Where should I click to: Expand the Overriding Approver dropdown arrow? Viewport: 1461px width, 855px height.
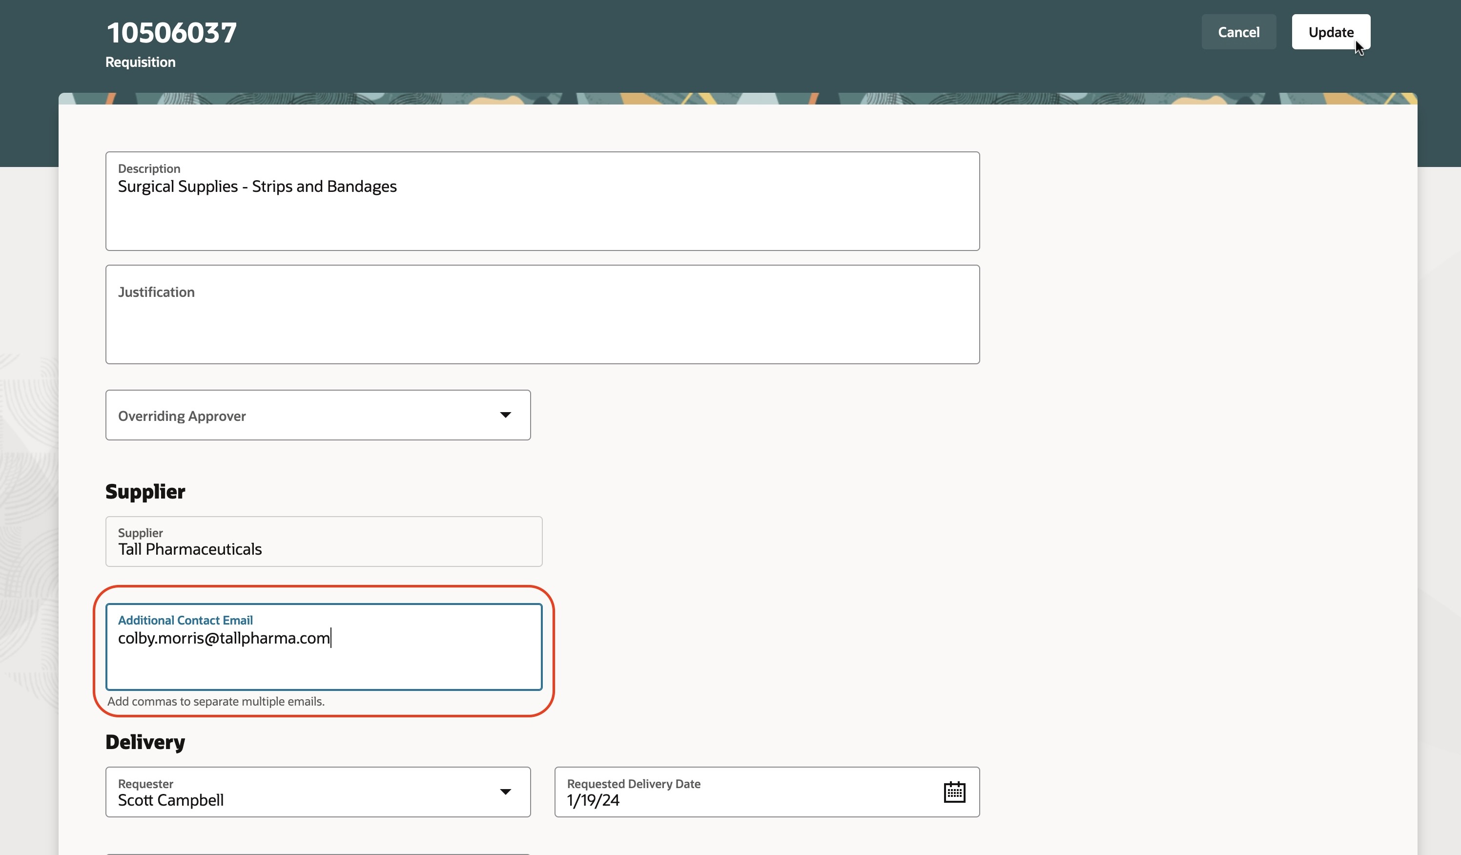505,415
